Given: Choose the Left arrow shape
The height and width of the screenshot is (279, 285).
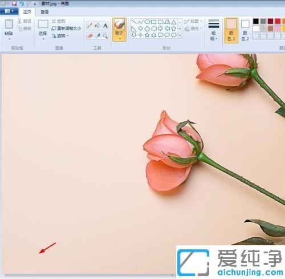Looking at the screenshot, I should (x=167, y=29).
